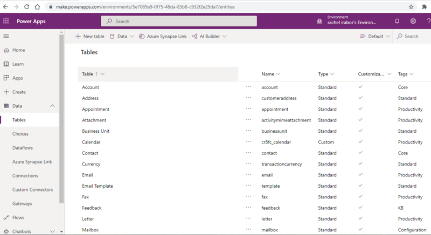The height and width of the screenshot is (235, 431).
Task: Click the browser address bar URL
Action: click(x=145, y=7)
